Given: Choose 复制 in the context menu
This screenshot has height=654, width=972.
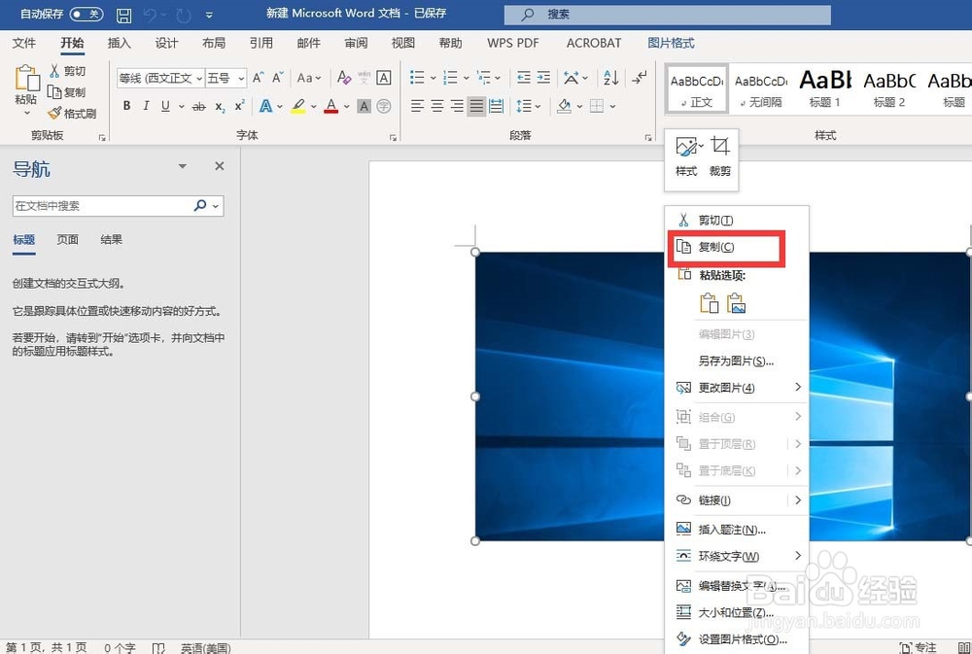Looking at the screenshot, I should (x=737, y=247).
